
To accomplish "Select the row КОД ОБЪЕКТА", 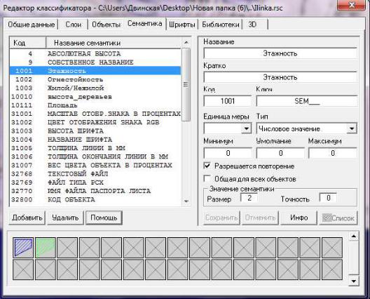I will [x=95, y=199].
